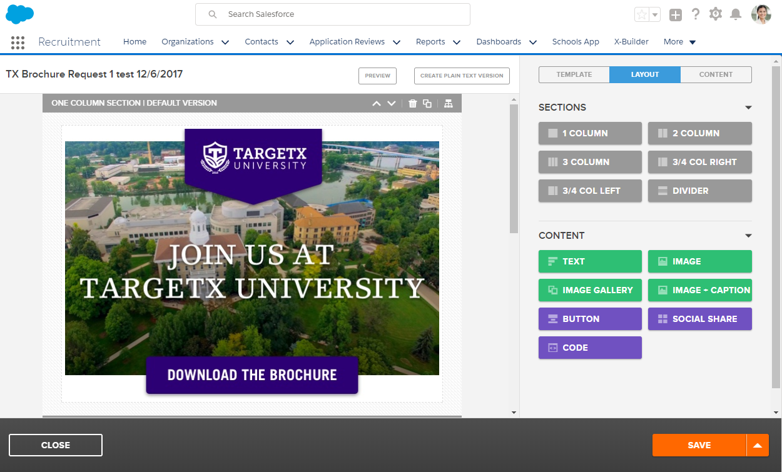Move section down with the arrow
This screenshot has height=472, width=782.
(392, 103)
